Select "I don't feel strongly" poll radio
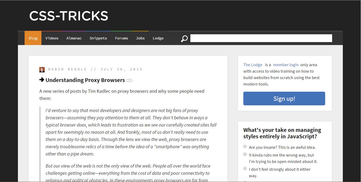Image resolution: width=361 pixels, height=182 pixels. point(245,168)
